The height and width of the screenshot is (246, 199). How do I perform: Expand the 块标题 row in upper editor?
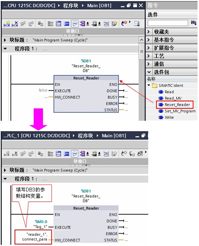(5, 40)
